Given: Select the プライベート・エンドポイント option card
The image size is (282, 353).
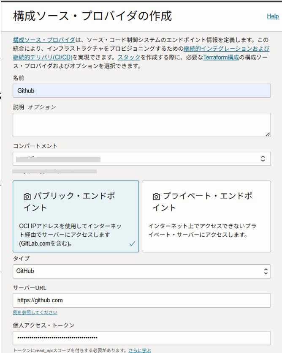Looking at the screenshot, I should [206, 216].
